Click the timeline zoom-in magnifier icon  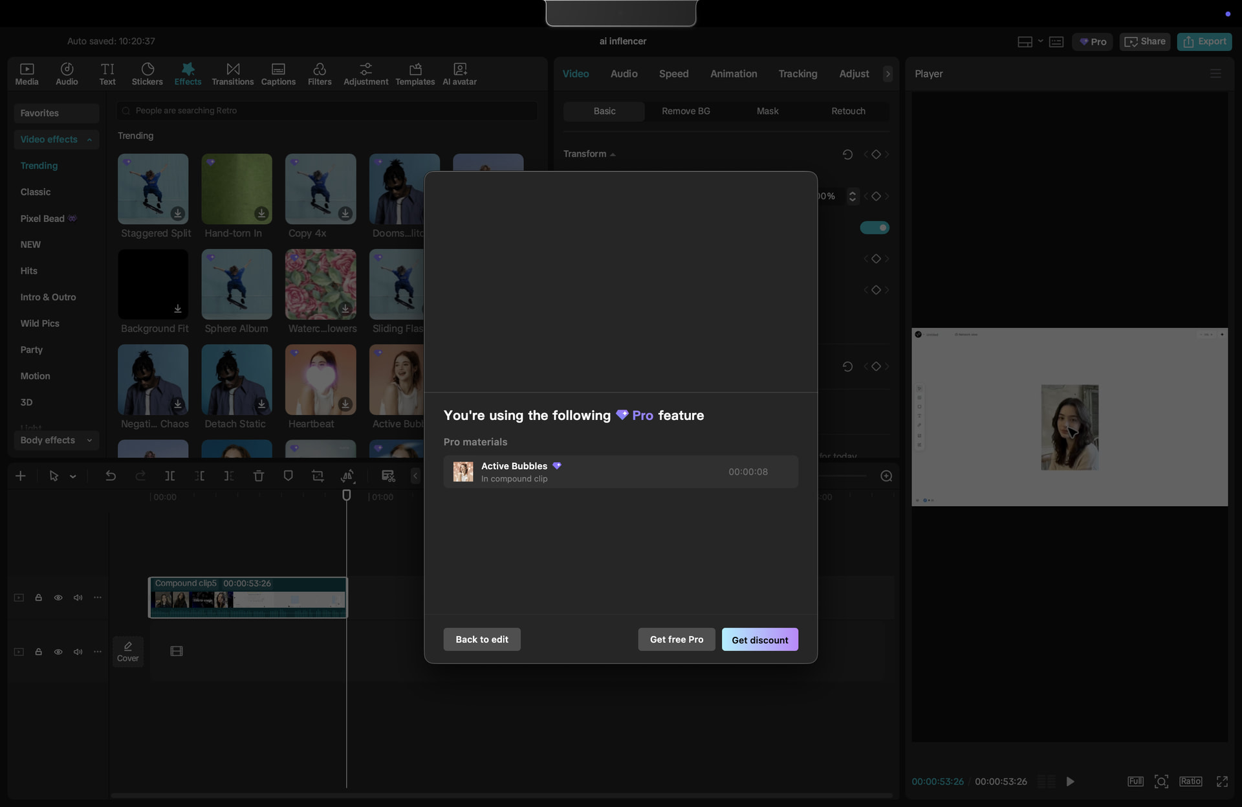coord(886,476)
